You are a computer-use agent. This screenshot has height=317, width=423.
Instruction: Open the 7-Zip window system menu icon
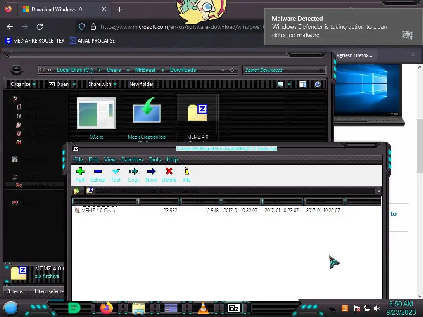point(76,149)
